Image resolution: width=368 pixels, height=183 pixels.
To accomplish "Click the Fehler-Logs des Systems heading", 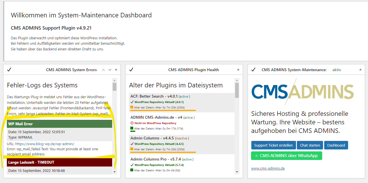I will [x=42, y=85].
